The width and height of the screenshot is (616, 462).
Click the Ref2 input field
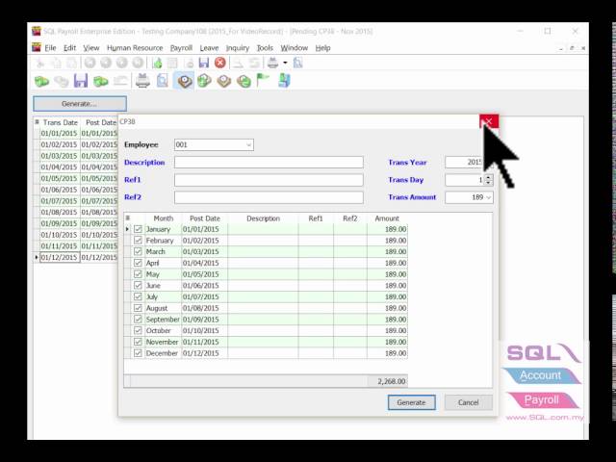[269, 197]
